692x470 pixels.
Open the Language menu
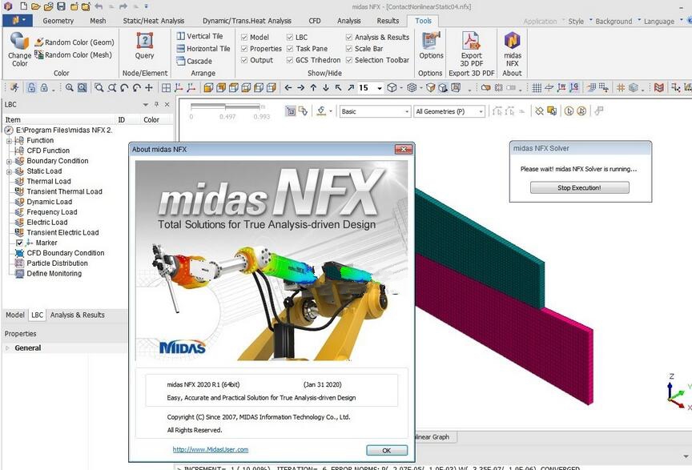pyautogui.click(x=659, y=21)
